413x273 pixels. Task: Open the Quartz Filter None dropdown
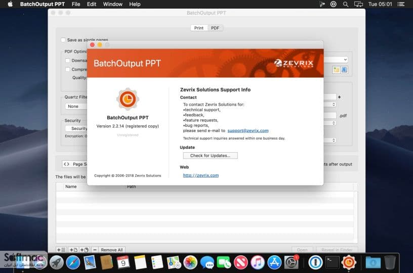pos(76,106)
